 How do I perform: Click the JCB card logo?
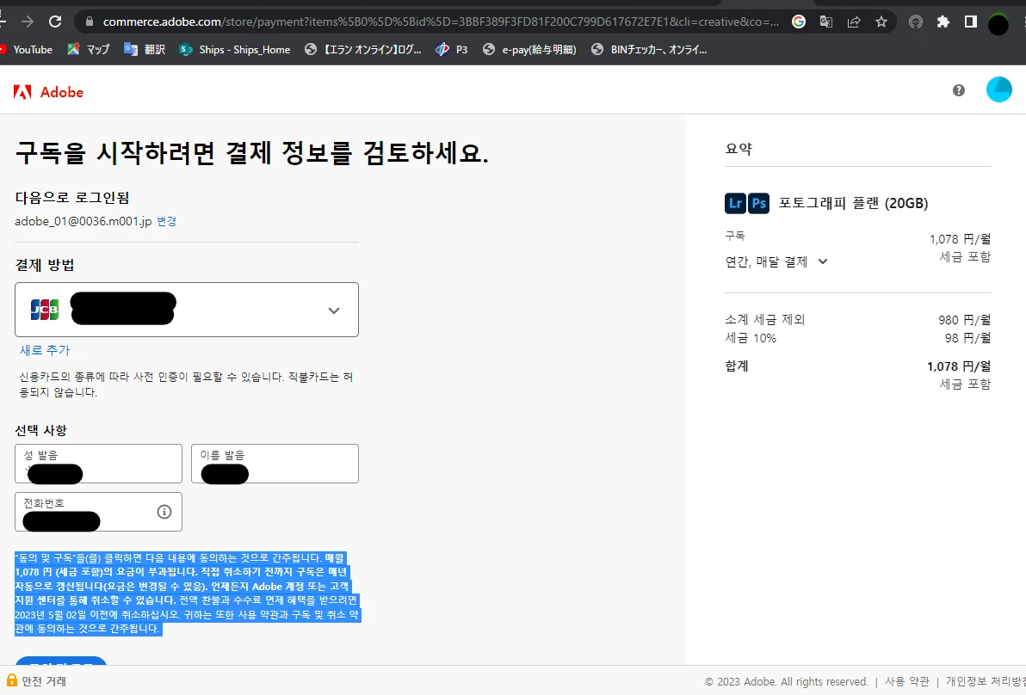click(45, 310)
